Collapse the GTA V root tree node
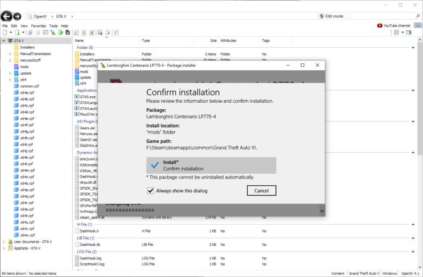 [x=4, y=41]
